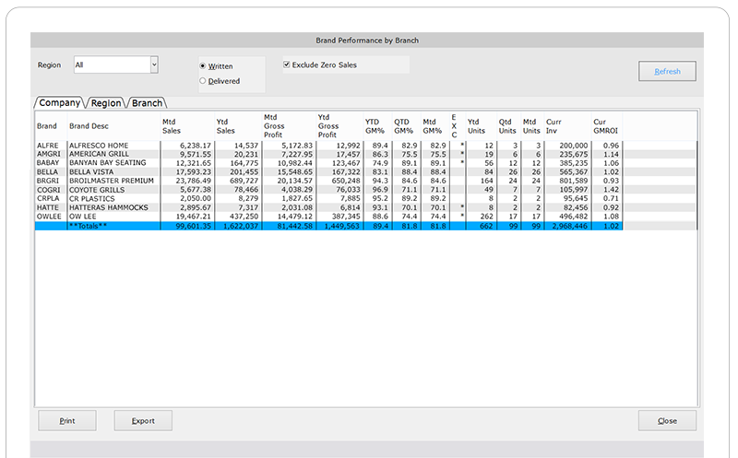Click YTD GM% value 96.9
Viewport: 738px width, 458px height.
click(380, 190)
